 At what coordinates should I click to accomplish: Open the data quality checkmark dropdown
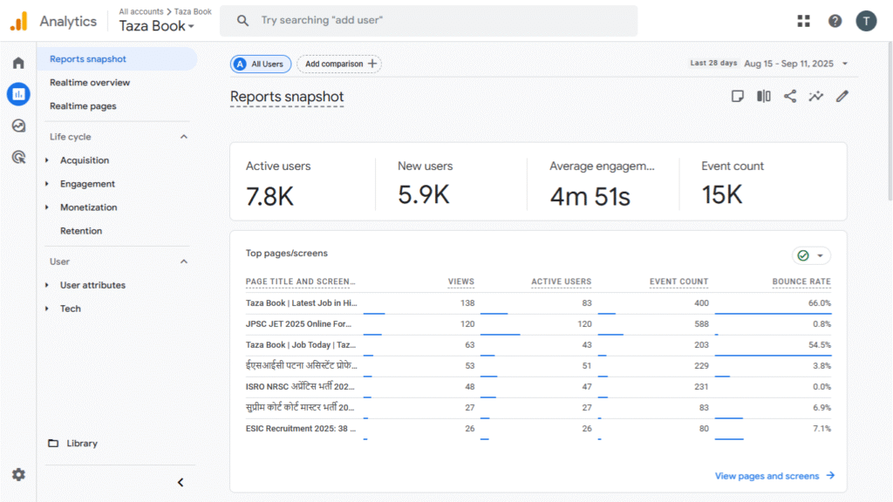811,255
